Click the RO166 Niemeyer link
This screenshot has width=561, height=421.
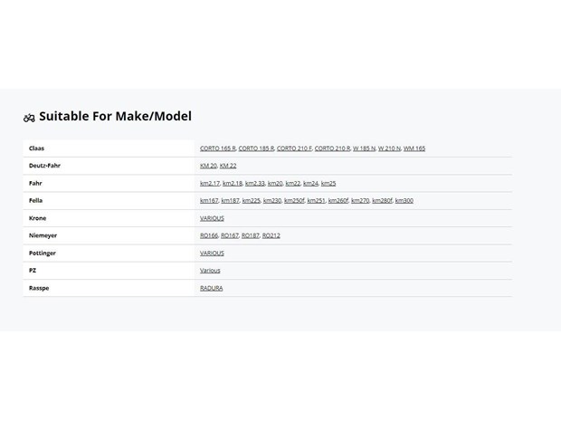pyautogui.click(x=209, y=235)
